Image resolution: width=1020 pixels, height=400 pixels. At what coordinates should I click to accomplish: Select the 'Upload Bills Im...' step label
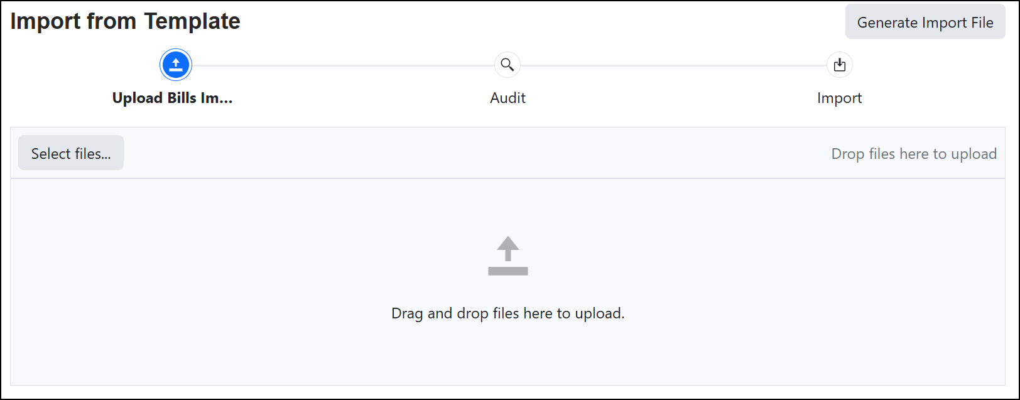pyautogui.click(x=172, y=98)
